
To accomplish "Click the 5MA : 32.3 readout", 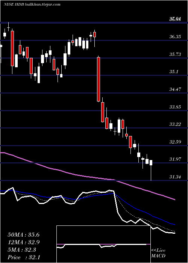I will tap(22, 250).
